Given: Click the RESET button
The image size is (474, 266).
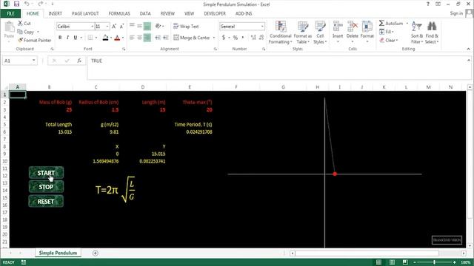Looking at the screenshot, I should (x=46, y=202).
